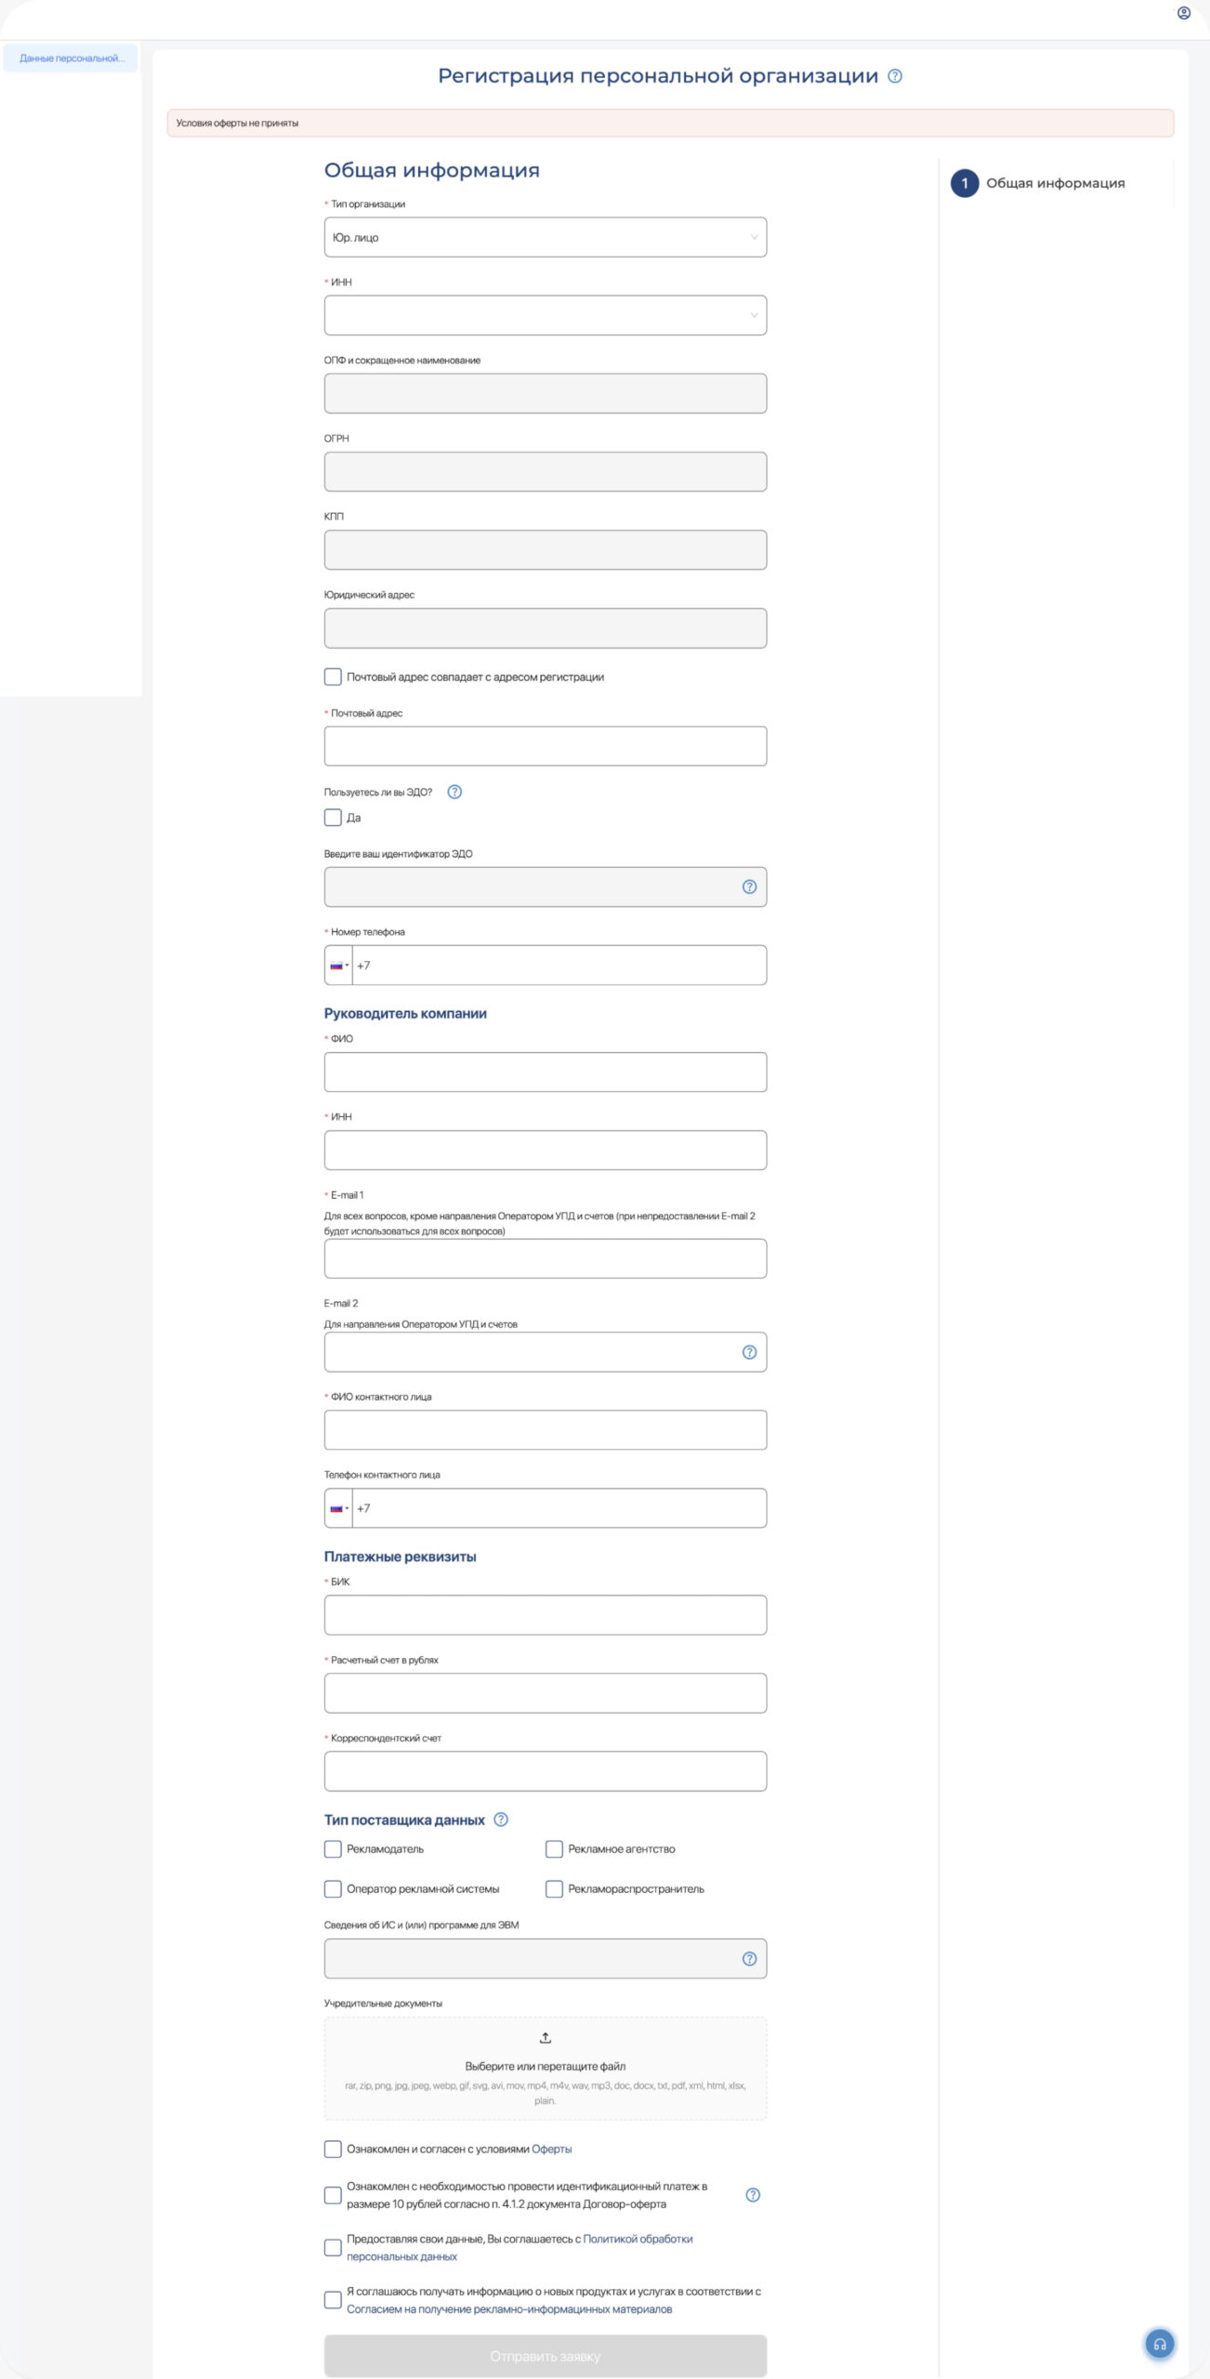Click help icon in Сведения об ИС field
The image size is (1210, 2379).
click(x=749, y=1959)
